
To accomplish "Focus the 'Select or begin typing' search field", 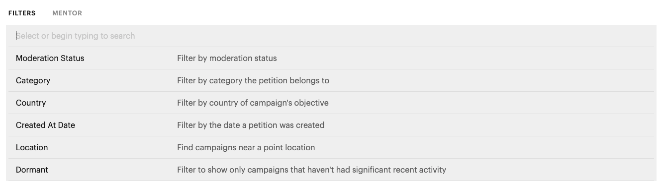I will pos(331,36).
